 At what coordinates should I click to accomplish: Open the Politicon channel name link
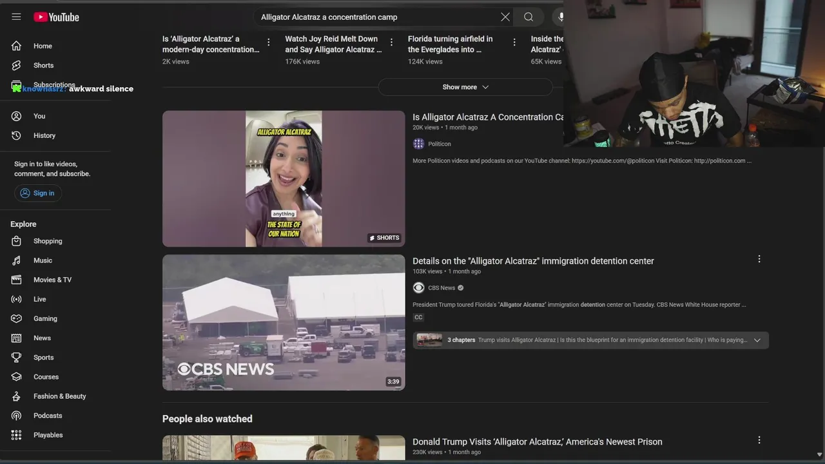[440, 144]
